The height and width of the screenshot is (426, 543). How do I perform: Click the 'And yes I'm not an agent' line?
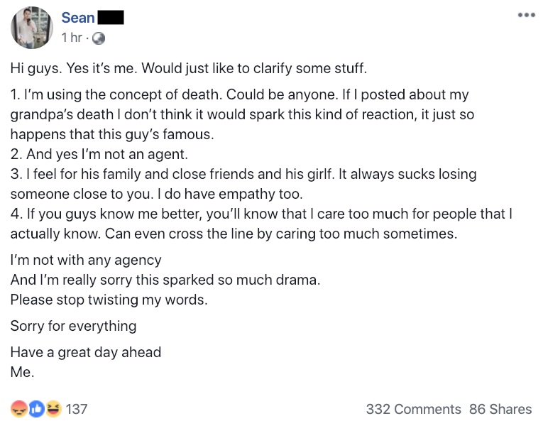99,154
